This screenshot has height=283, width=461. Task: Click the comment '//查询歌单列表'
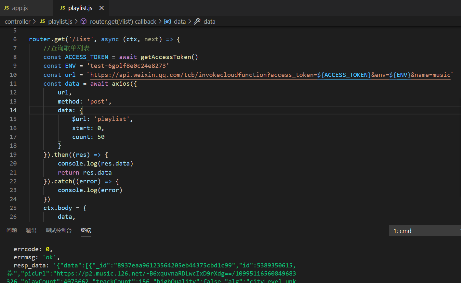point(67,48)
